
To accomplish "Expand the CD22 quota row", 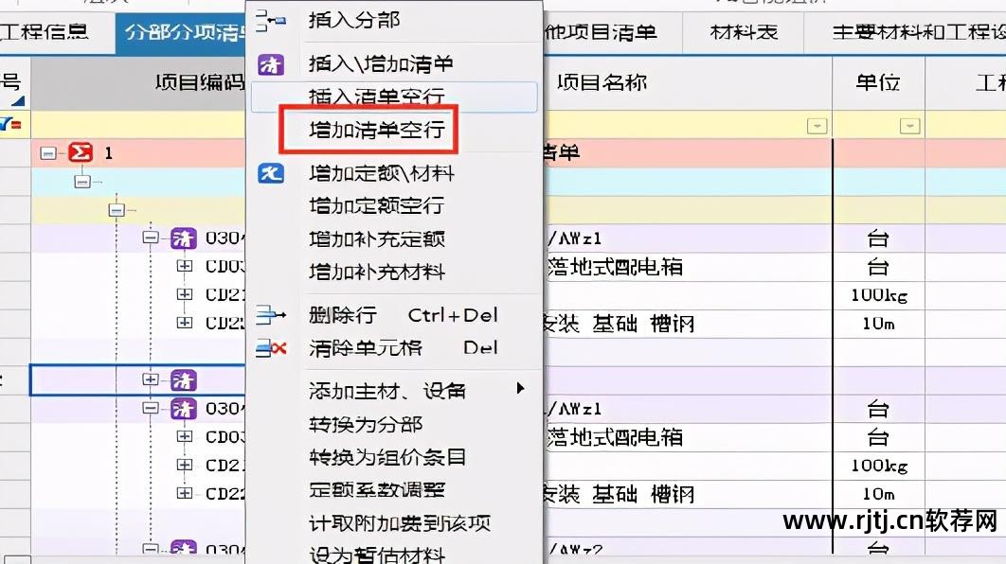I will [x=184, y=493].
